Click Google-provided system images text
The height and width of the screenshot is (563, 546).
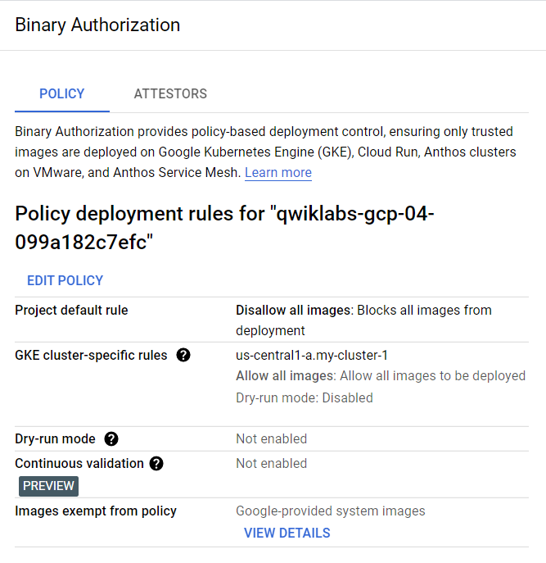tap(331, 511)
